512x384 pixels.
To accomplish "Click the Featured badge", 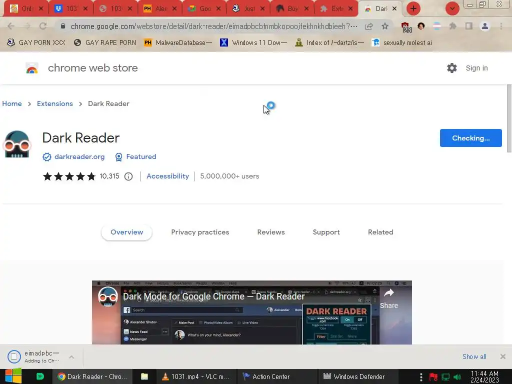I will click(x=136, y=156).
